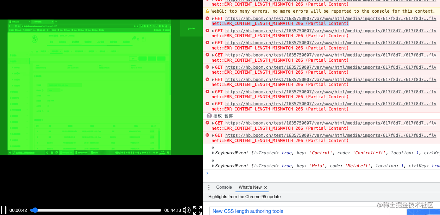The height and width of the screenshot is (215, 440).
Task: Click Highlights from the Chrome 95 update text
Action: point(244,197)
